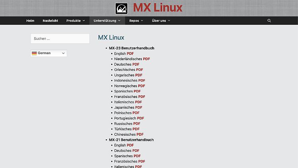The image size is (298, 168).
Task: Open the search magnifier icon in navbar
Action: coord(269,21)
